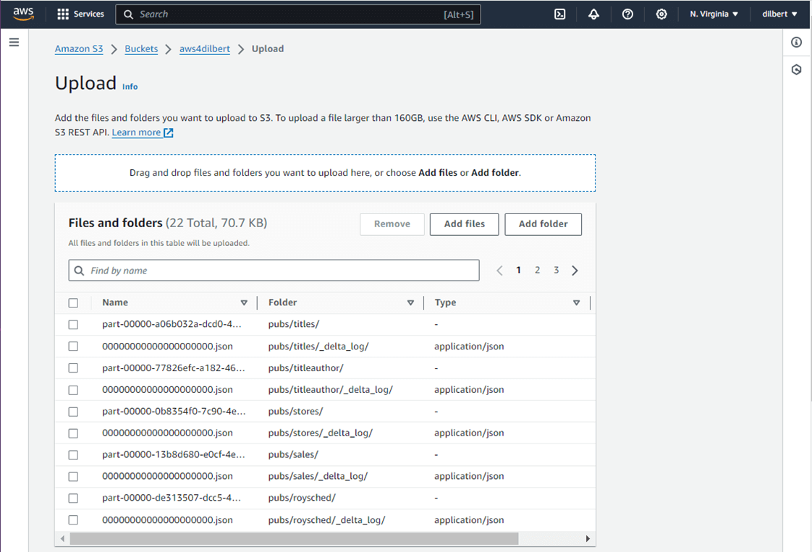812x552 pixels.
Task: Check the select-all checkbox in header
Action: tap(74, 303)
